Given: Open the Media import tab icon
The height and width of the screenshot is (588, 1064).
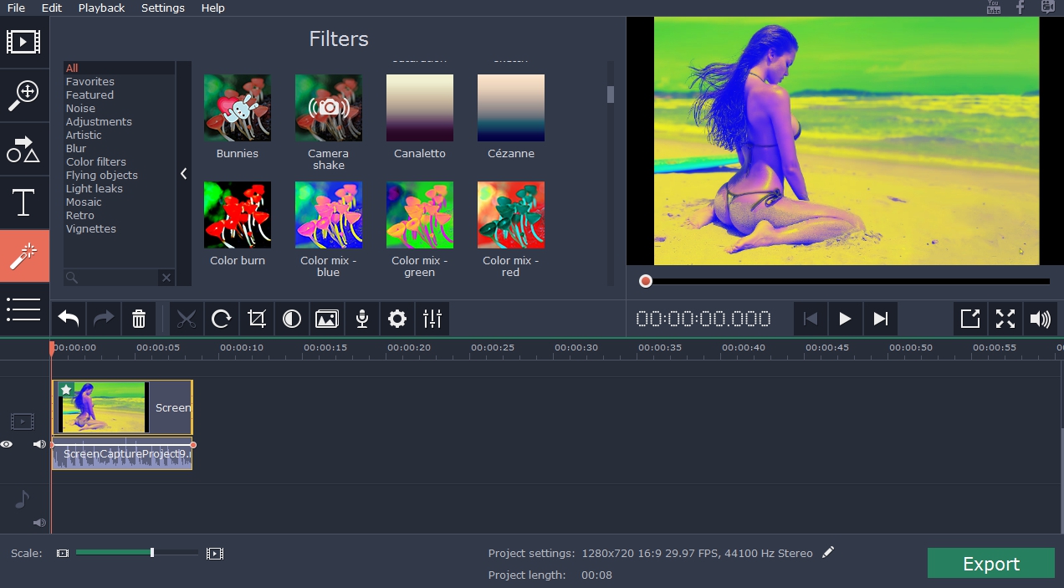Looking at the screenshot, I should (23, 40).
